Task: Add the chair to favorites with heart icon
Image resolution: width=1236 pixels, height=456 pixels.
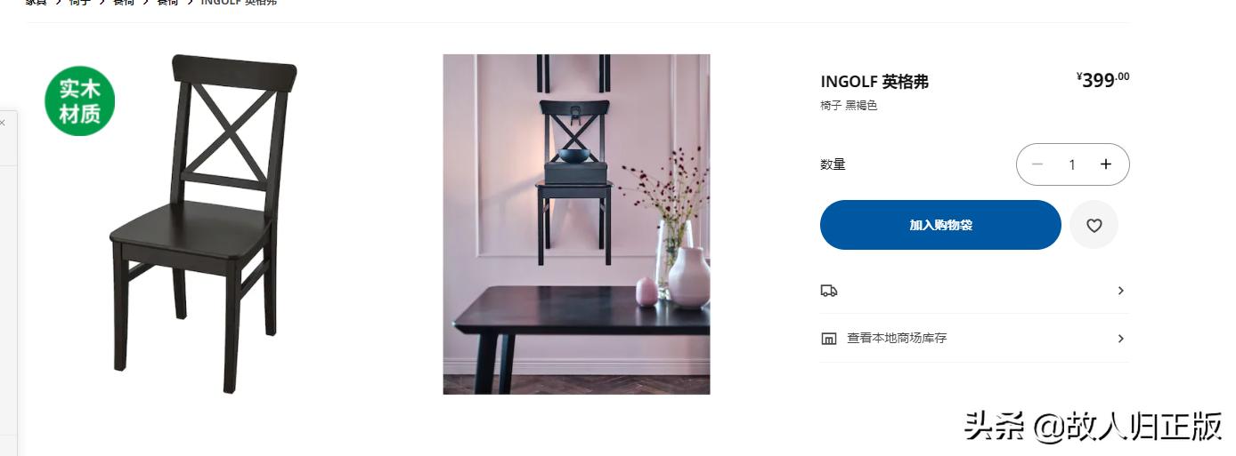Action: click(x=1094, y=226)
